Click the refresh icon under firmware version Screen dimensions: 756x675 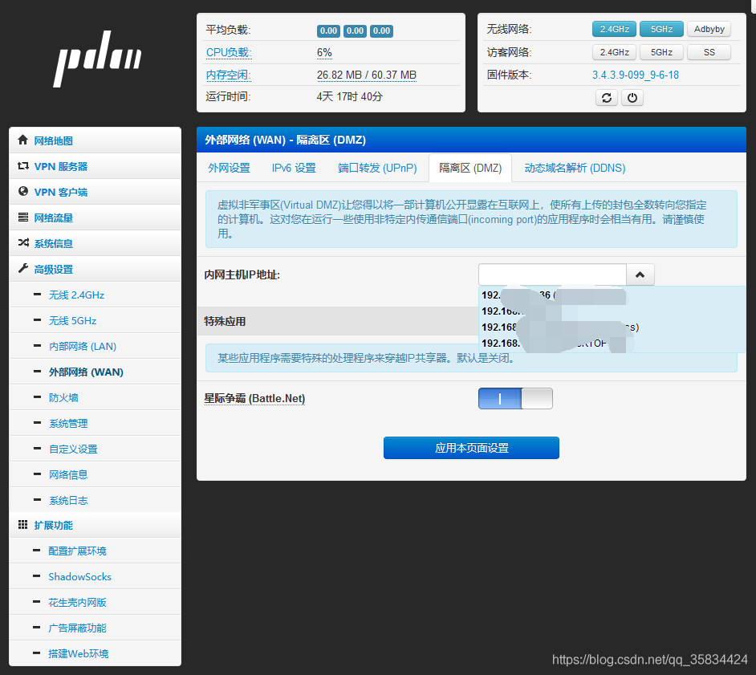[x=607, y=98]
